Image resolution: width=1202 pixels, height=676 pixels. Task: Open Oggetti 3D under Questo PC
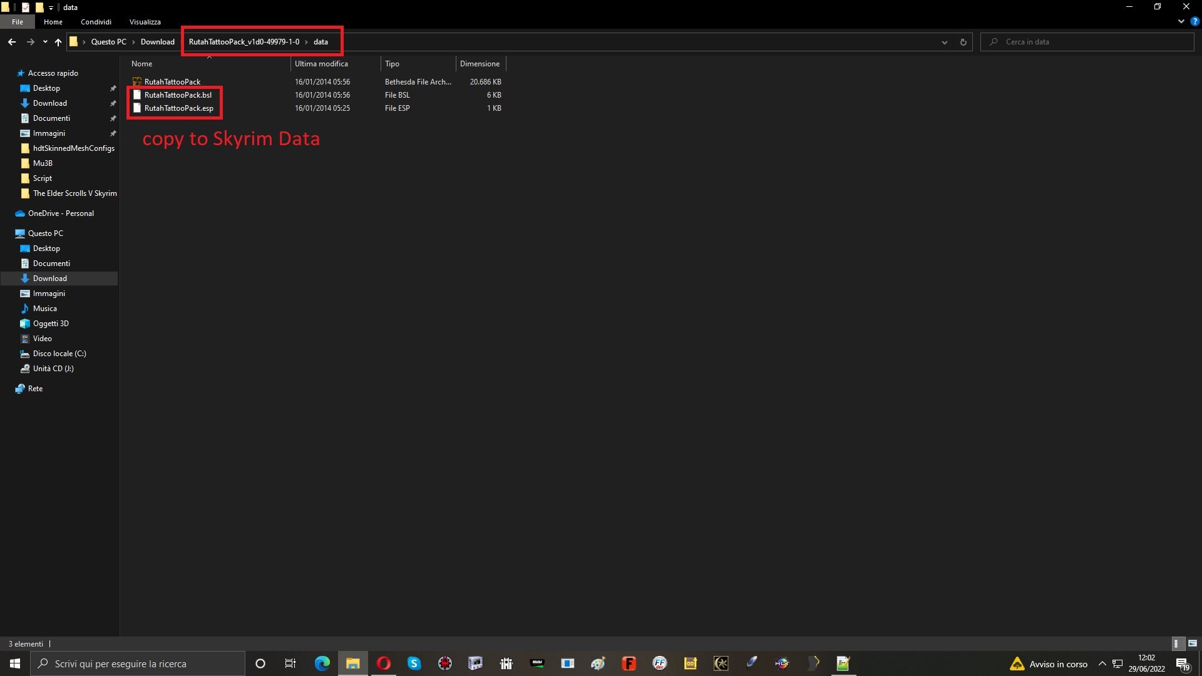pos(51,324)
